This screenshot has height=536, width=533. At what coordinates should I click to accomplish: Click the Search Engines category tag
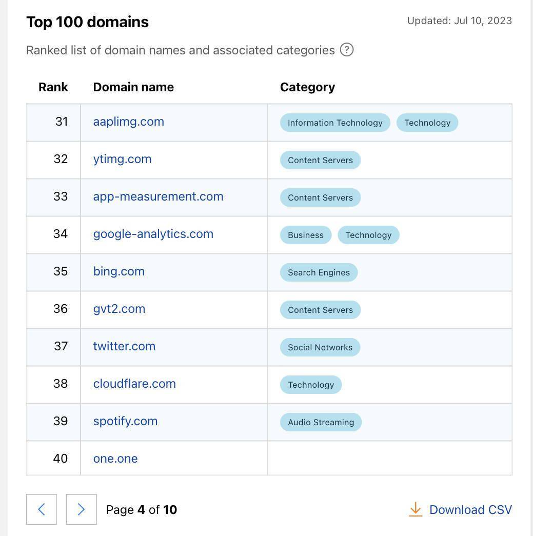319,272
